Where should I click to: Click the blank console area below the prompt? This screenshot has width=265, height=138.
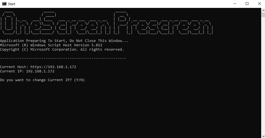pyautogui.click(x=131, y=110)
